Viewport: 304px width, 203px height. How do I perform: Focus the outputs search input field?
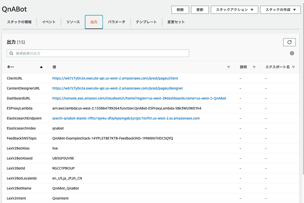[100, 53]
